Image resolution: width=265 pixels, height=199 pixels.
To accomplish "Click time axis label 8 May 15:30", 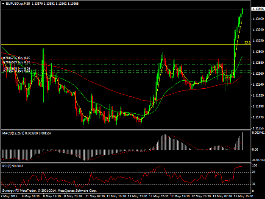I will tap(52, 196).
